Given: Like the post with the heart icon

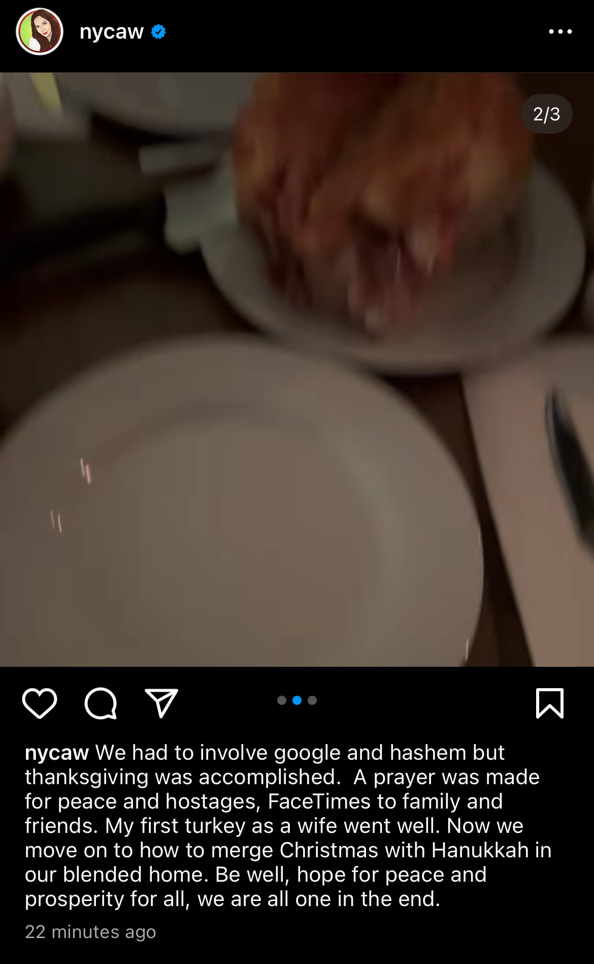Looking at the screenshot, I should click(40, 703).
